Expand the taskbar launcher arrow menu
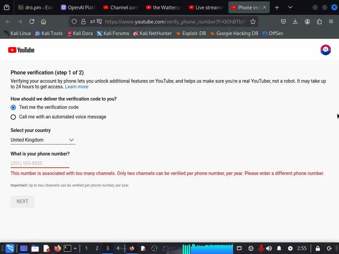Screen dimensions: 339x254 click(x=75, y=248)
